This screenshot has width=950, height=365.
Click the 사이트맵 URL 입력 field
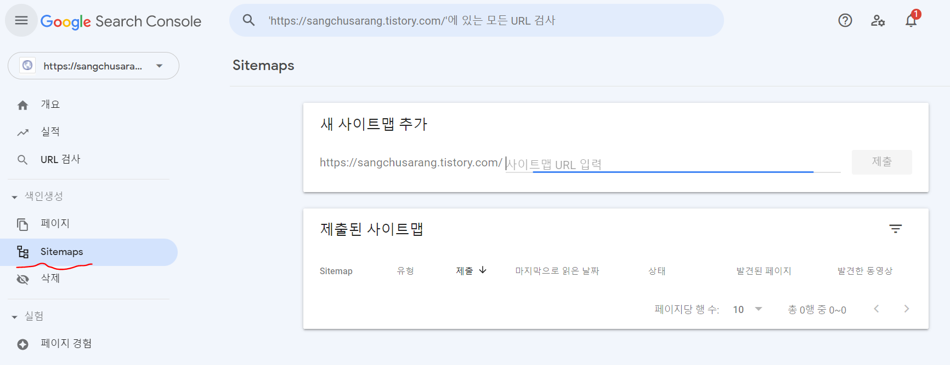[x=673, y=164]
